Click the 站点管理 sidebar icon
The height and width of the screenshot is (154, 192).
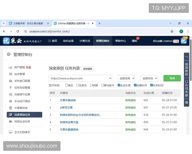(x=11, y=74)
